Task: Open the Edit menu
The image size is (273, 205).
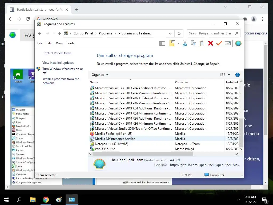Action: coord(49,43)
